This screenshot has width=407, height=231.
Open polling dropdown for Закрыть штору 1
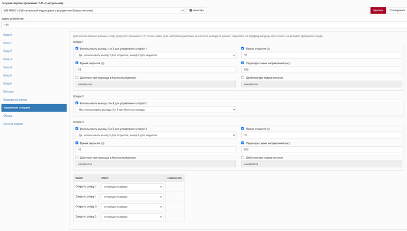[x=132, y=197]
